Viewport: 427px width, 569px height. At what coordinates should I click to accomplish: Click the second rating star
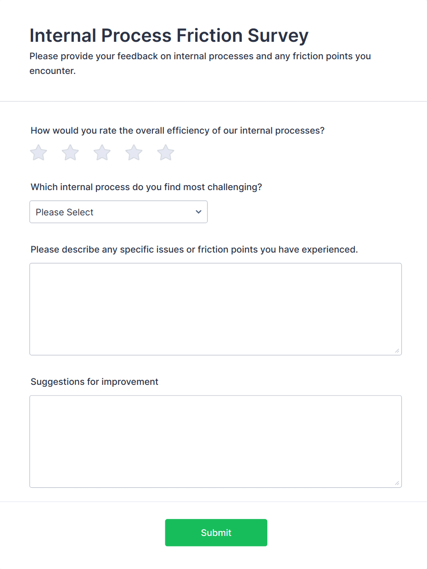point(70,152)
